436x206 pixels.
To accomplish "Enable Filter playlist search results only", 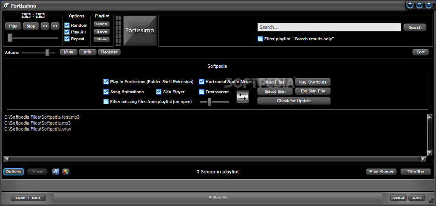I will coord(260,39).
